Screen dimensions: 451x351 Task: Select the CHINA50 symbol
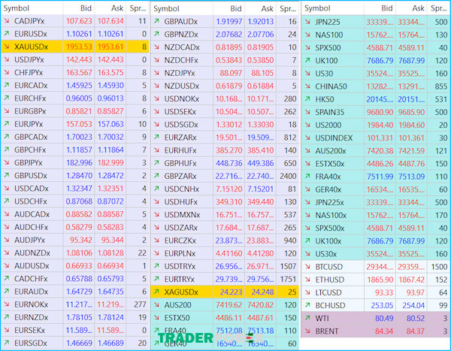click(331, 86)
